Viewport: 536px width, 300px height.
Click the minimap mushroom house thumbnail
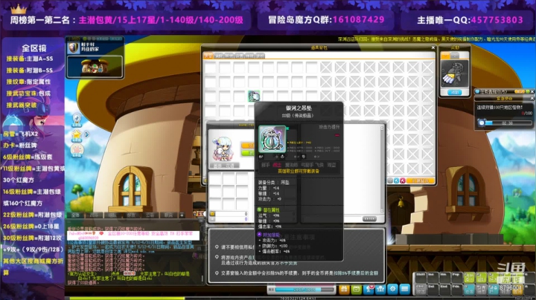point(95,67)
